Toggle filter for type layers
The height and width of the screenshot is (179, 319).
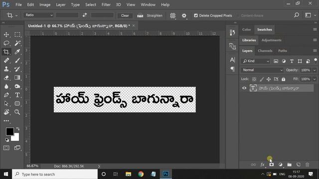tap(292, 61)
